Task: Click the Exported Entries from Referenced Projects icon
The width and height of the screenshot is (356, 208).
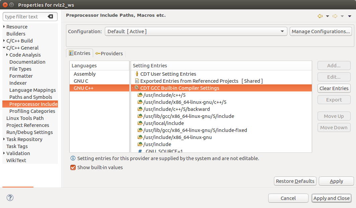Action: [137, 81]
